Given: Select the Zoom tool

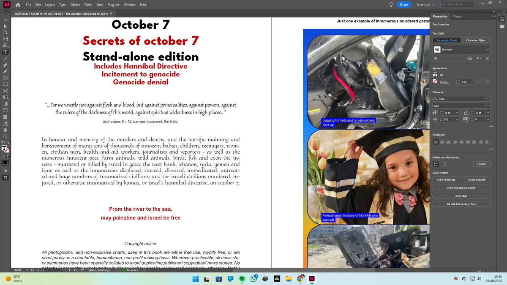Looking at the screenshot, I should (x=5, y=136).
